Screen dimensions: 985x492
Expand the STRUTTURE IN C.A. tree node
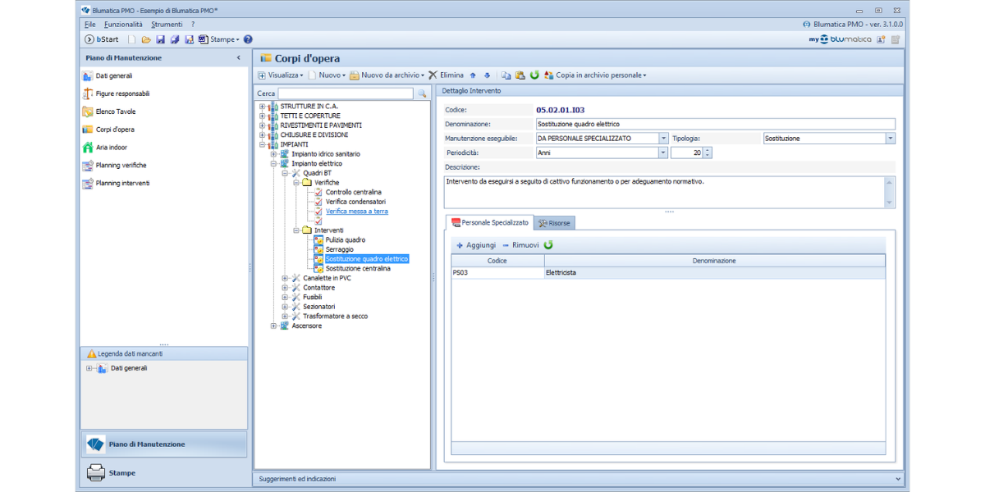tap(262, 107)
